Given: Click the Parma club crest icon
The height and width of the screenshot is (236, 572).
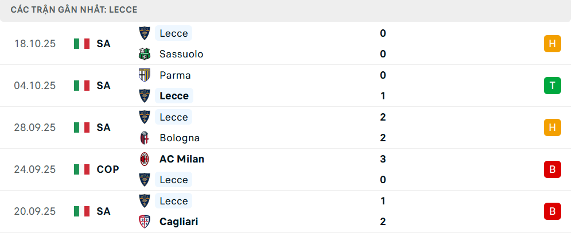Looking at the screenshot, I should (144, 75).
